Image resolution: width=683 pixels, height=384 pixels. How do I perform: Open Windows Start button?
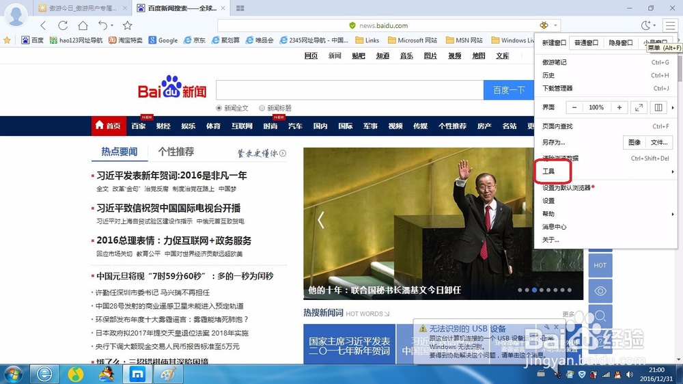click(13, 374)
